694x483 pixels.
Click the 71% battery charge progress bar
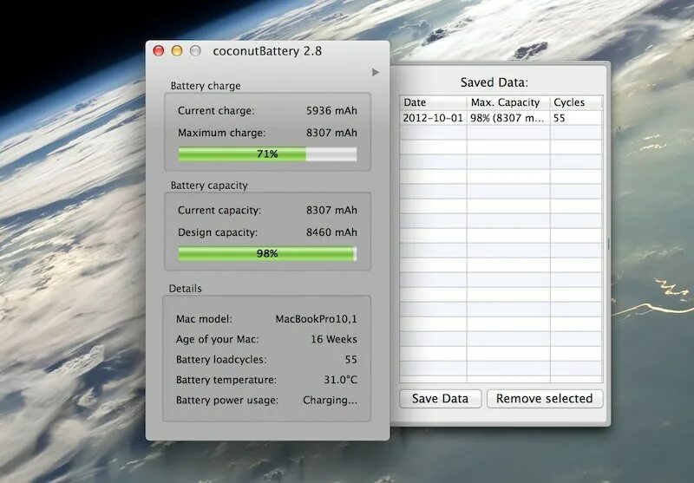click(x=267, y=154)
